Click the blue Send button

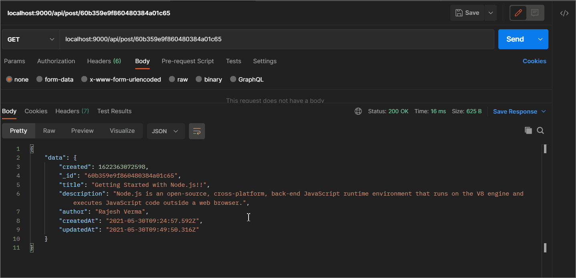515,39
